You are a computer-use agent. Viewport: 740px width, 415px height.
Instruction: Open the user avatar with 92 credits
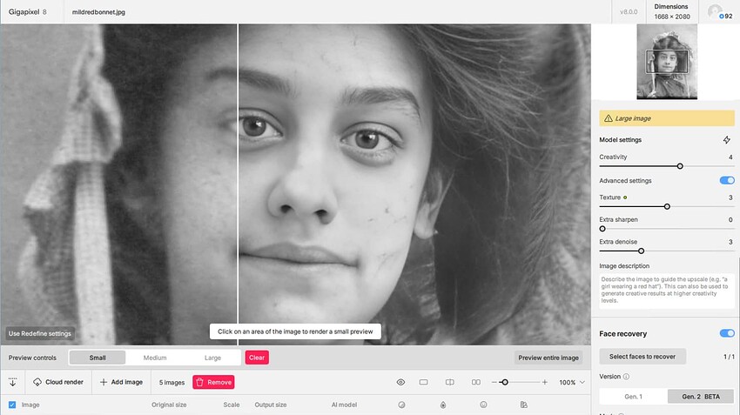tap(720, 12)
